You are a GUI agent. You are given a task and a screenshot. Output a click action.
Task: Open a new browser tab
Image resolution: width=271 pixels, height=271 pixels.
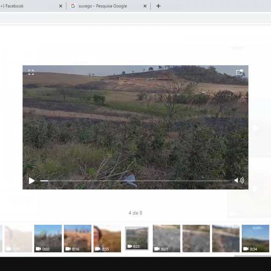click(158, 6)
